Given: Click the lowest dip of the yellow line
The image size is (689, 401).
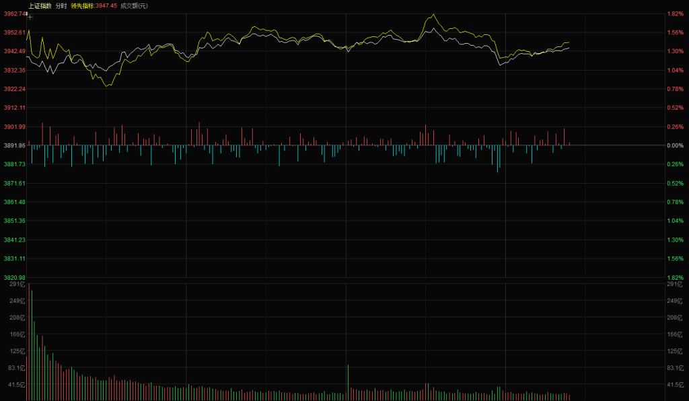Looking at the screenshot, I should [x=106, y=86].
